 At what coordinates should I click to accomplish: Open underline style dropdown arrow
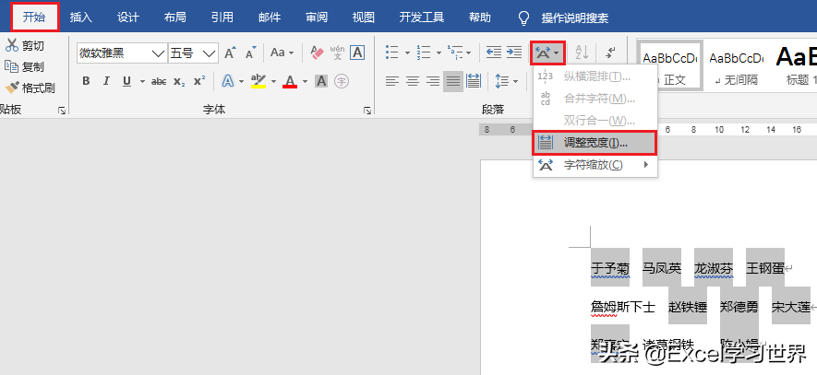click(x=142, y=82)
